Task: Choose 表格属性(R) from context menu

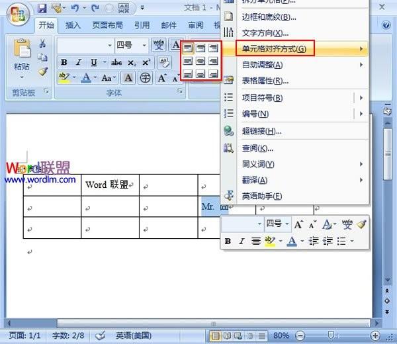Action: click(265, 81)
